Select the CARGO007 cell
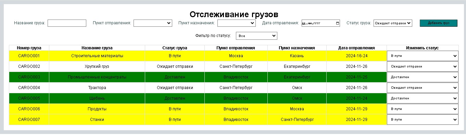 point(29,120)
